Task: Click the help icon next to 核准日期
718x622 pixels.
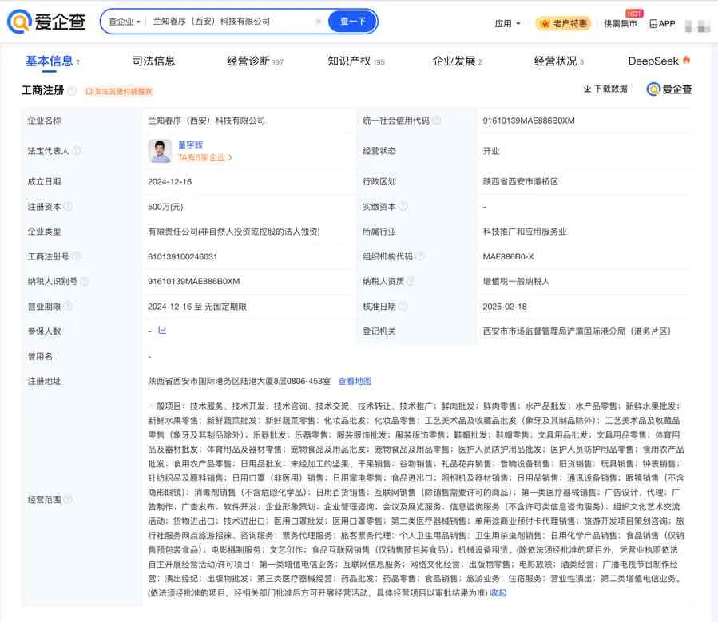Action: pyautogui.click(x=403, y=307)
